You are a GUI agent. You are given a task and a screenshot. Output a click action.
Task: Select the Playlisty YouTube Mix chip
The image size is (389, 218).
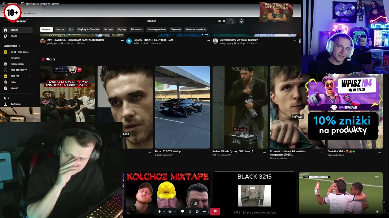[88, 29]
